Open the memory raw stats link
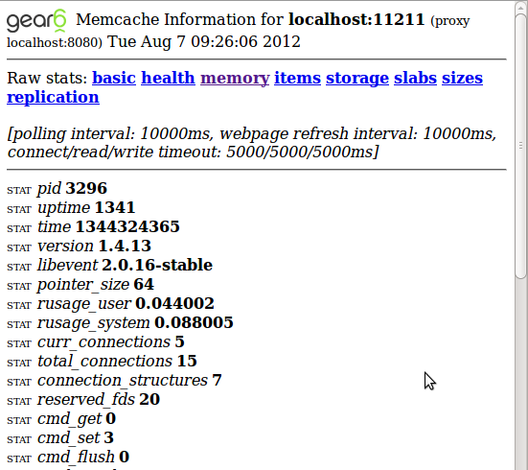 (235, 79)
